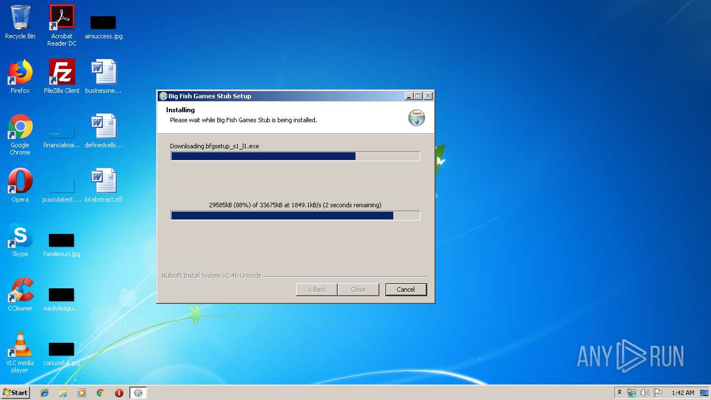Screen dimensions: 711x400
Task: Select the businessne... Word document icon
Action: 103,77
